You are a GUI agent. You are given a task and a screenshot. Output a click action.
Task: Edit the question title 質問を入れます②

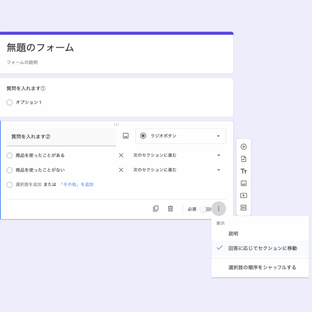tap(61, 137)
